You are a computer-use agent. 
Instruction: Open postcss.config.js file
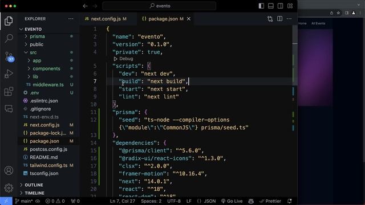(x=48, y=149)
